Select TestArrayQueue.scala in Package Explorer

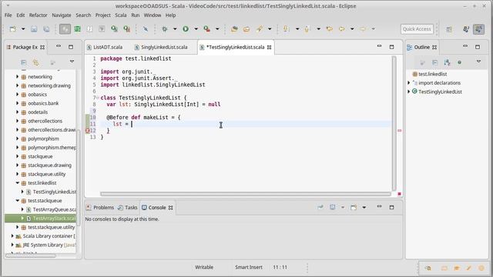click(54, 209)
